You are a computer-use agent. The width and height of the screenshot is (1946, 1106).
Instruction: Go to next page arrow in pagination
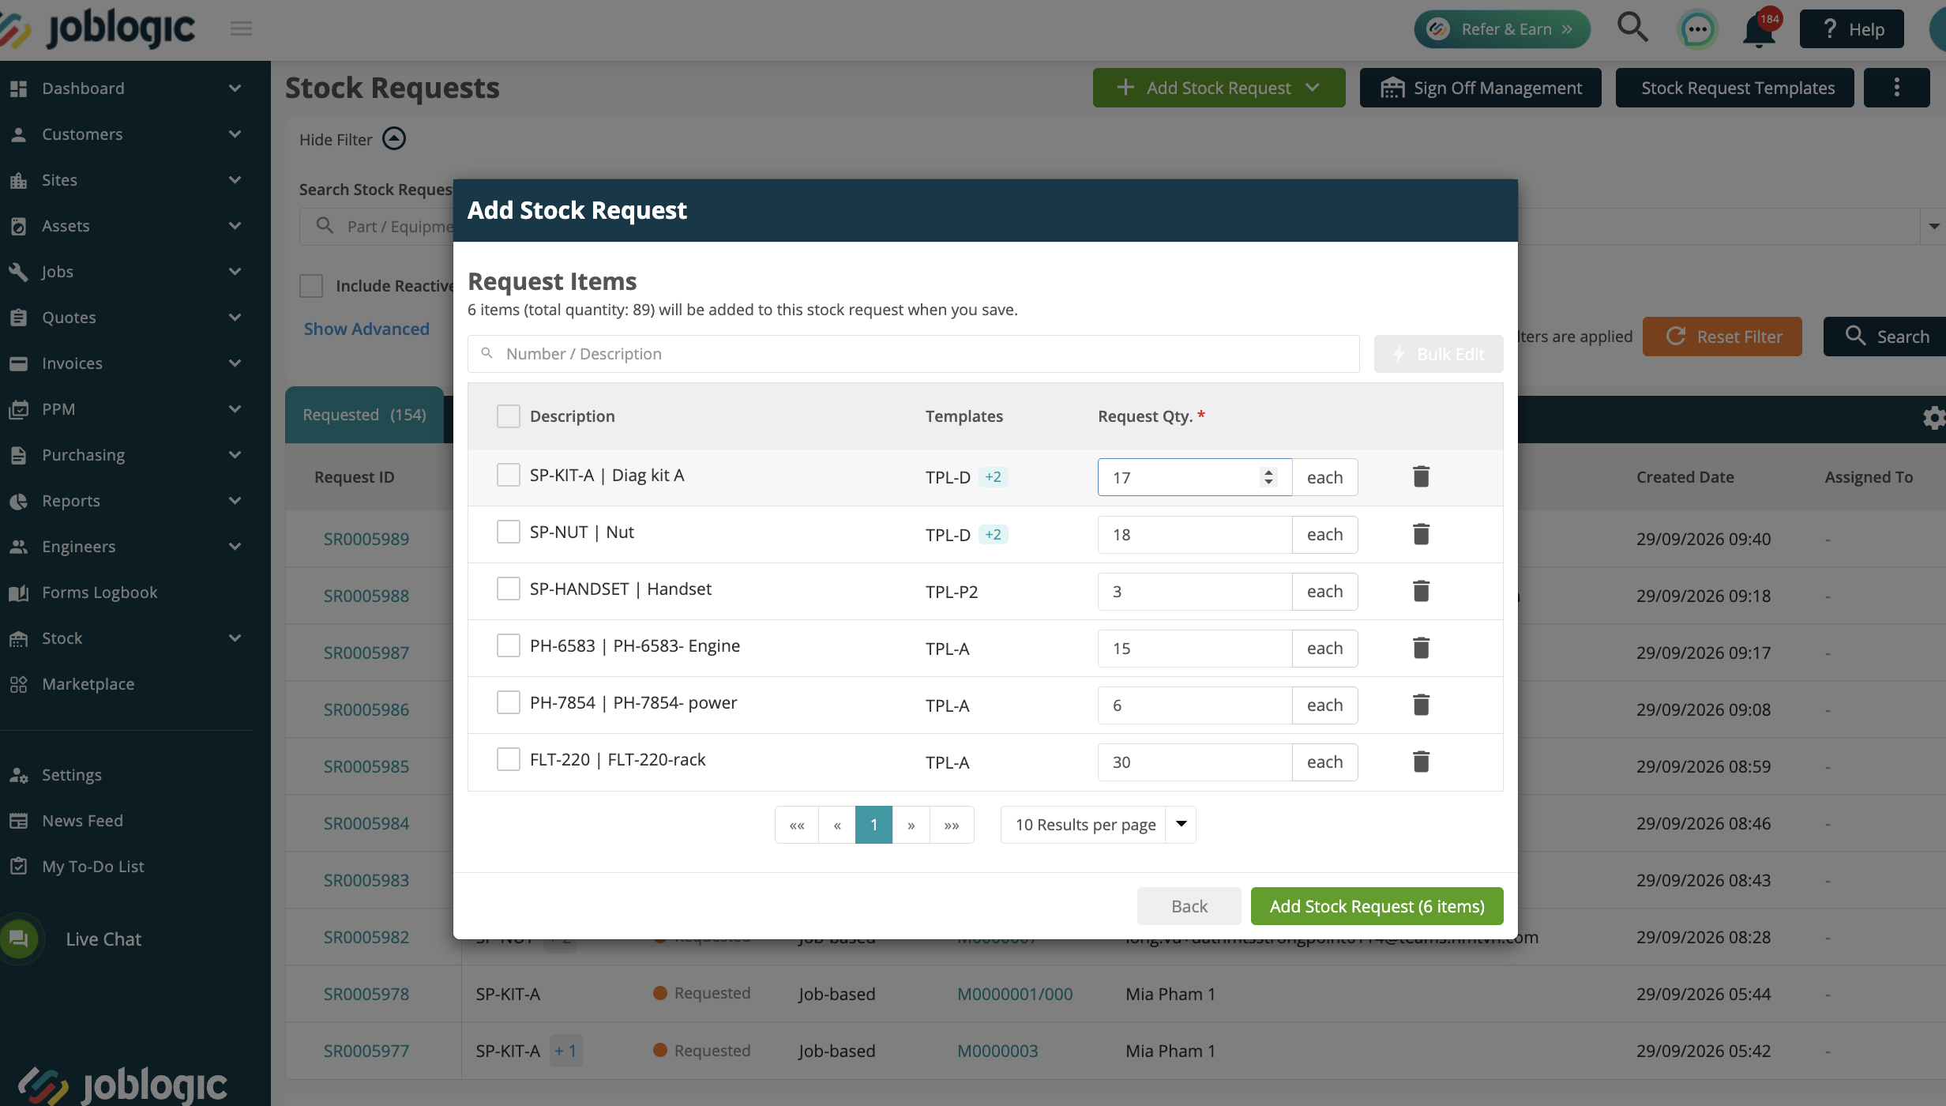click(x=911, y=825)
